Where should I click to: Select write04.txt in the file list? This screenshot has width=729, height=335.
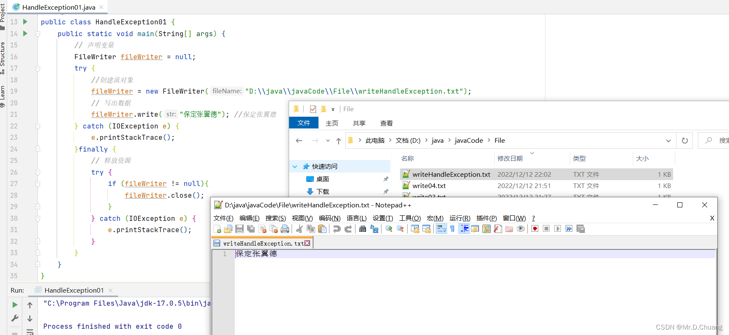point(537,186)
